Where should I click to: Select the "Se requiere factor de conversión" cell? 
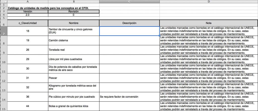(129, 97)
